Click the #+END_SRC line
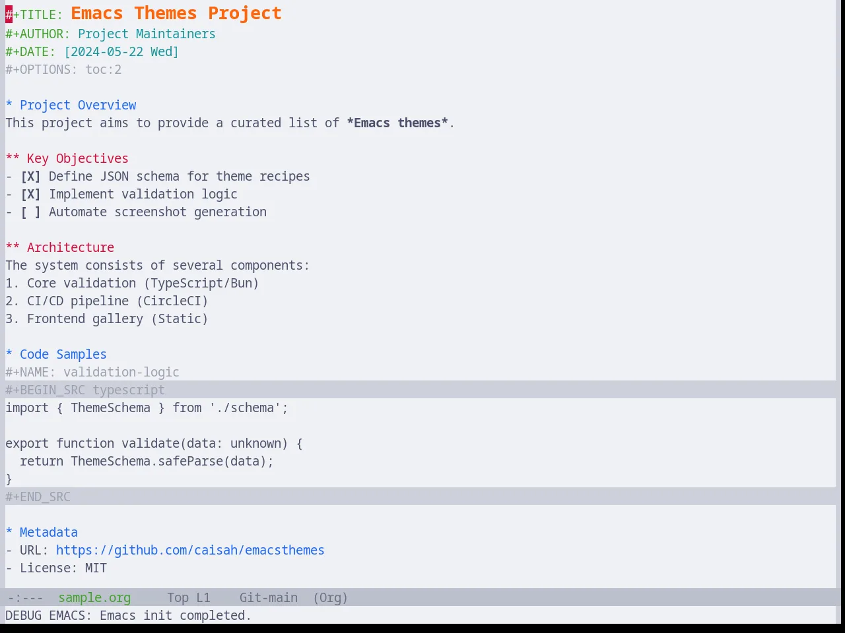845x633 pixels. pyautogui.click(x=38, y=497)
